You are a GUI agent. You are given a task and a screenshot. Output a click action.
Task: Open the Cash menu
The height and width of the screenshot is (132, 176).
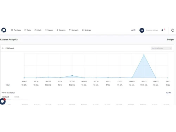click(x=38, y=30)
